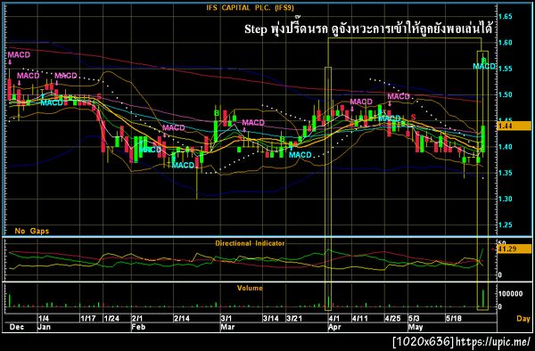Click the 0 label on the volume axis
The height and width of the screenshot is (351, 535).
(x=500, y=306)
